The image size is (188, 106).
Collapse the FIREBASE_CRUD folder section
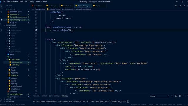(17, 25)
